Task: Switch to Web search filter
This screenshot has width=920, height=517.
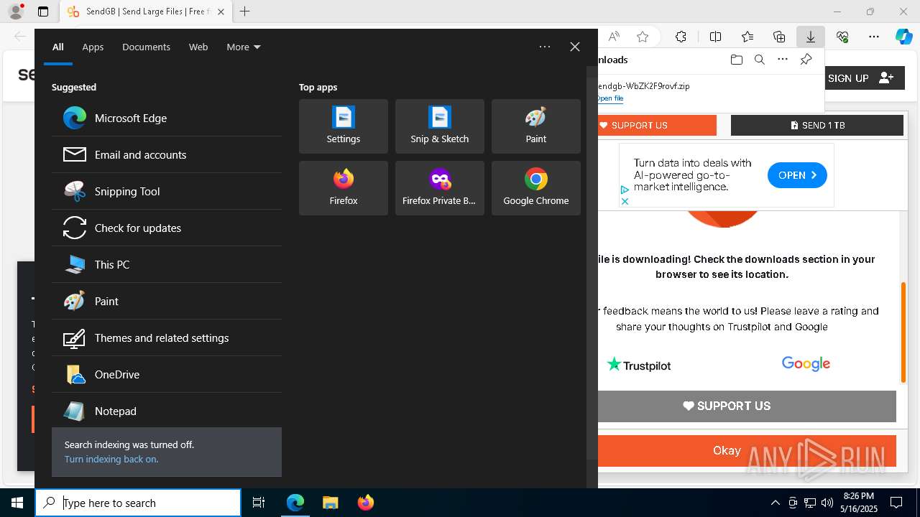Action: (198, 47)
